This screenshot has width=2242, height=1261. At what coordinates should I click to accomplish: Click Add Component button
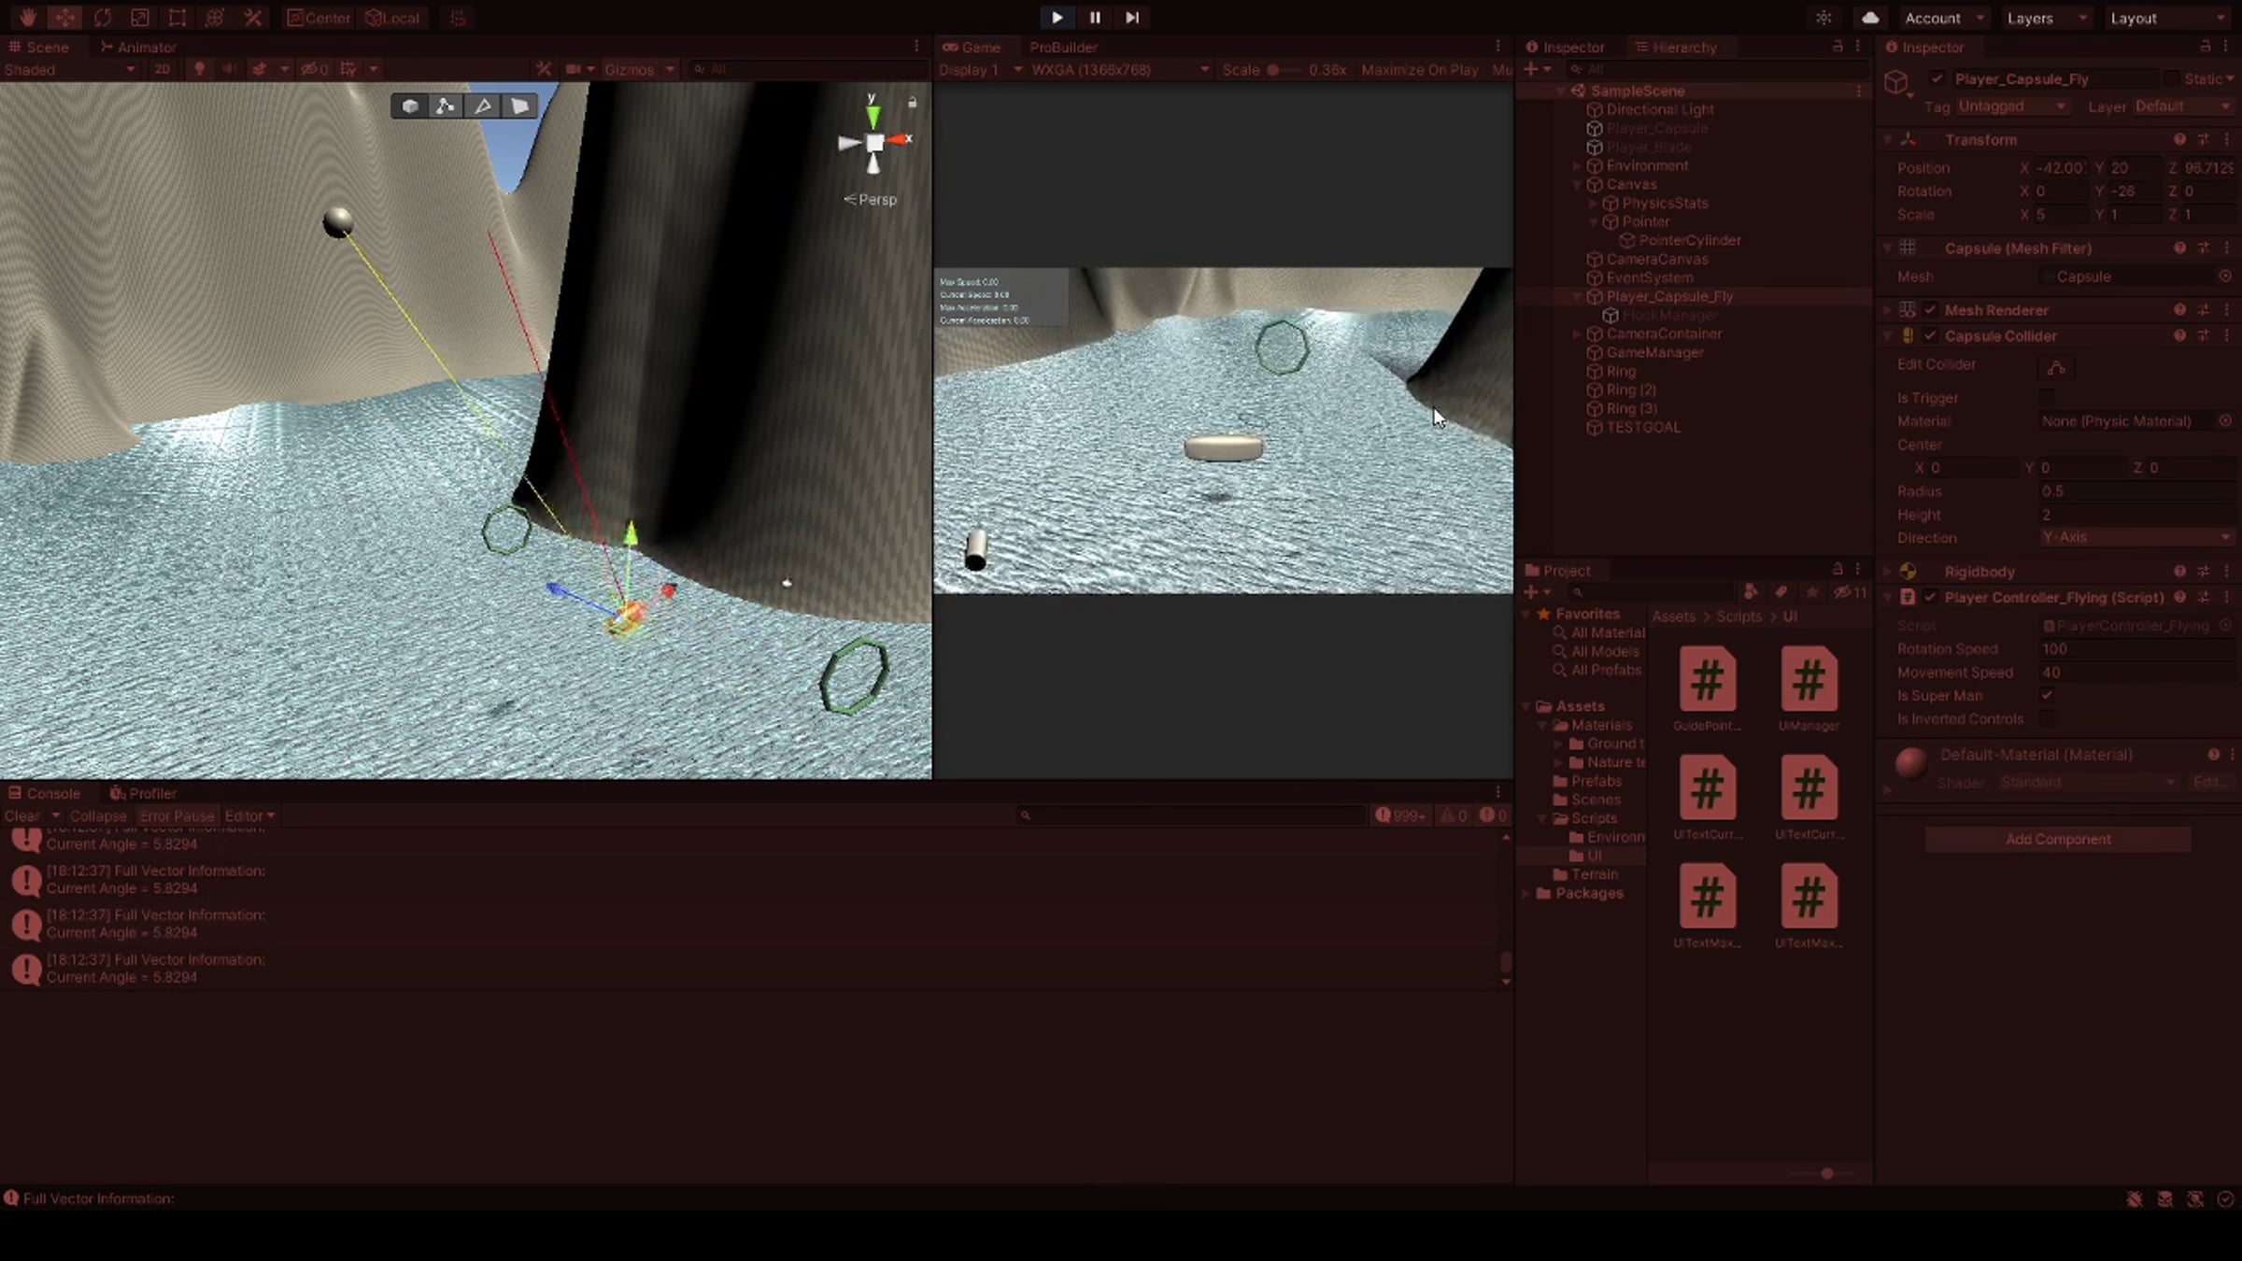pyautogui.click(x=2058, y=839)
